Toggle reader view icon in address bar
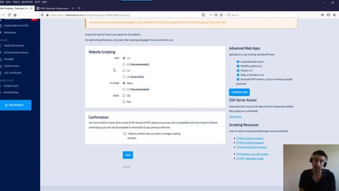 (x=203, y=15)
